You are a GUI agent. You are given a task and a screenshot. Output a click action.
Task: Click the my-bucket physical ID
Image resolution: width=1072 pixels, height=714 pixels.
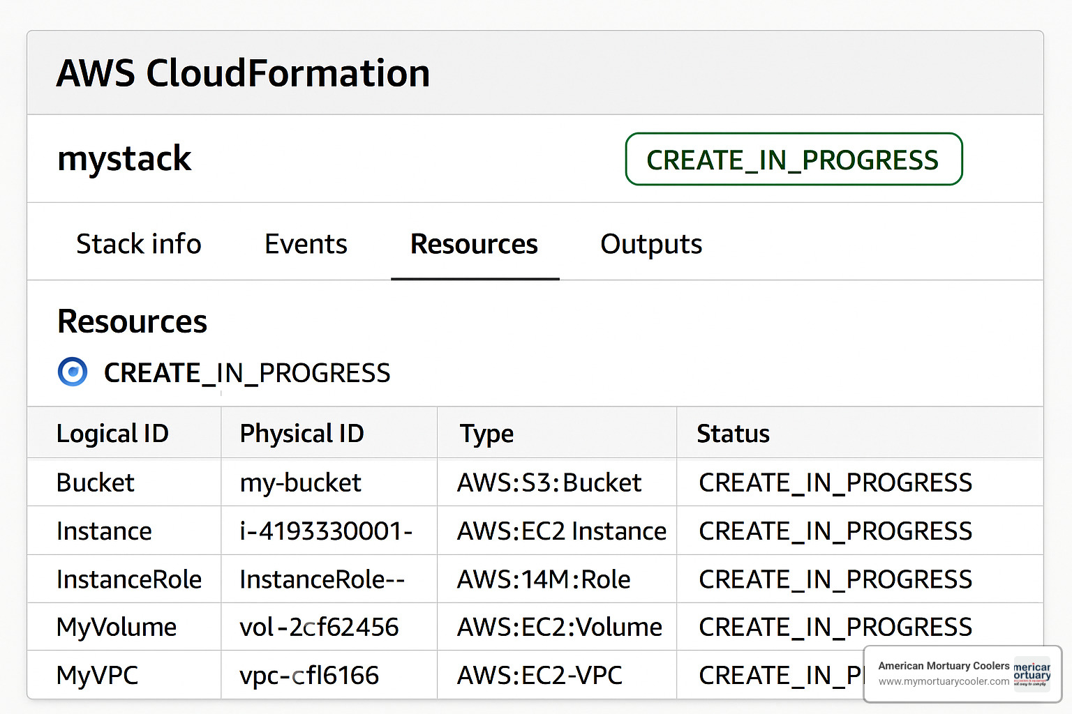[300, 483]
